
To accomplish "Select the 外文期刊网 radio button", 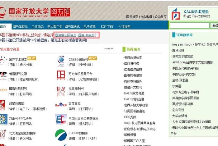I will (193, 16).
